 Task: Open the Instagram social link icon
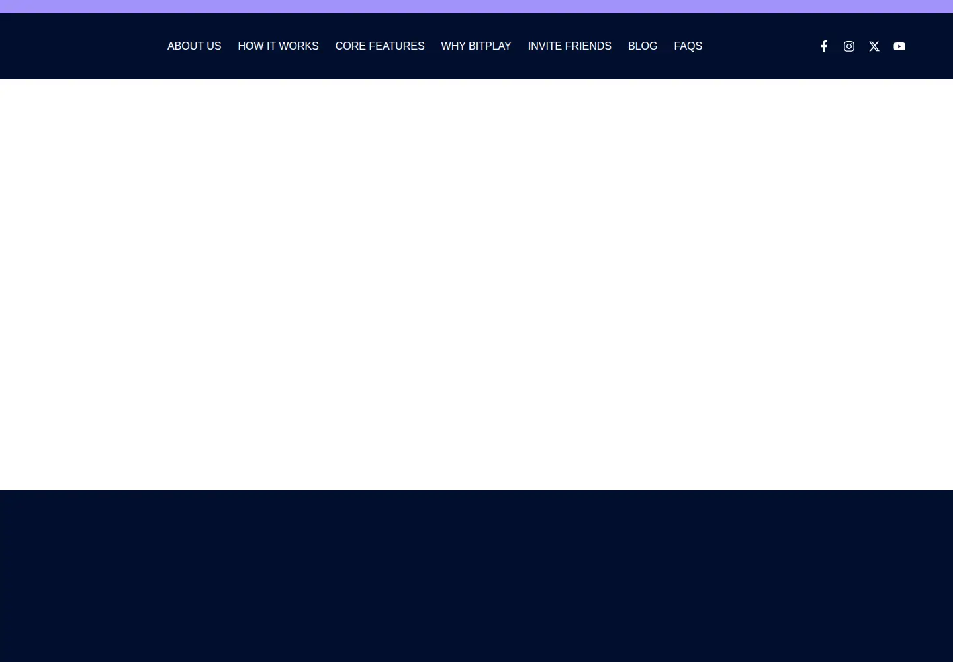pyautogui.click(x=849, y=46)
